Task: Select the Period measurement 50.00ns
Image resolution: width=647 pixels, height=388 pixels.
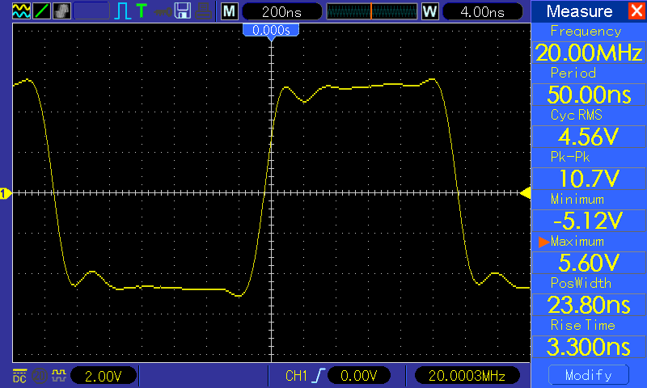Action: tap(589, 95)
